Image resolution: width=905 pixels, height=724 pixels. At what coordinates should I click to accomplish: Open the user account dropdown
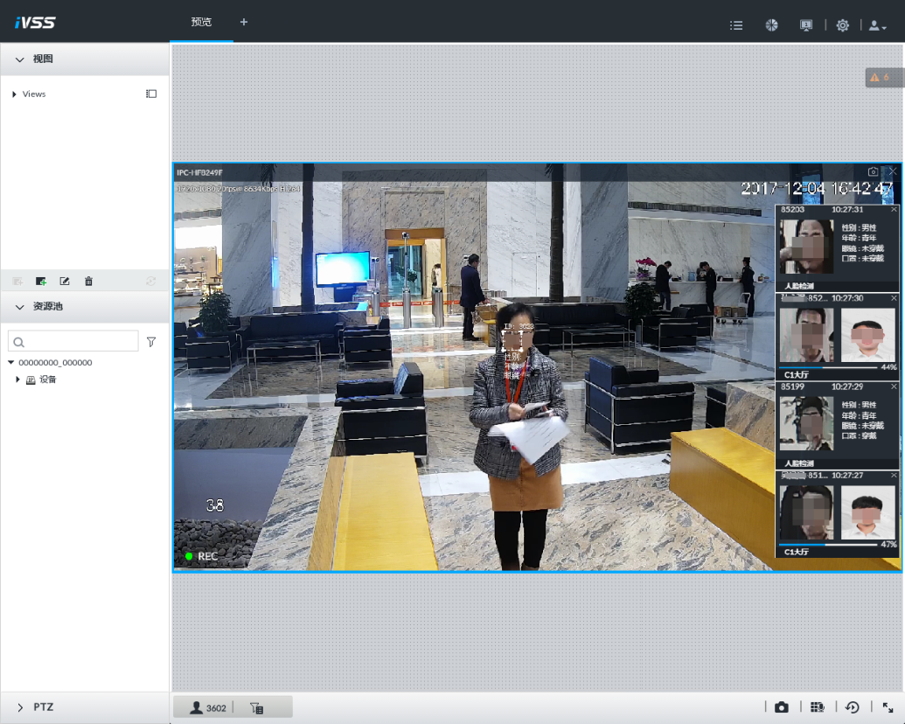click(x=876, y=25)
